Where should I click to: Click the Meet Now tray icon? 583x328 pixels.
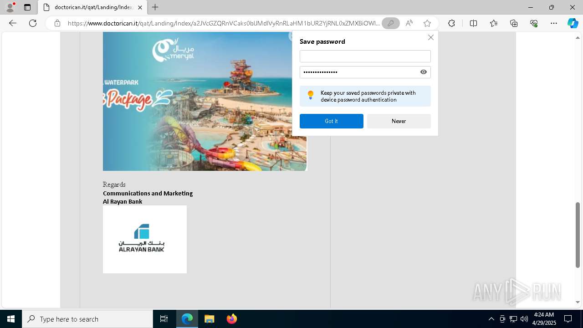pos(502,319)
